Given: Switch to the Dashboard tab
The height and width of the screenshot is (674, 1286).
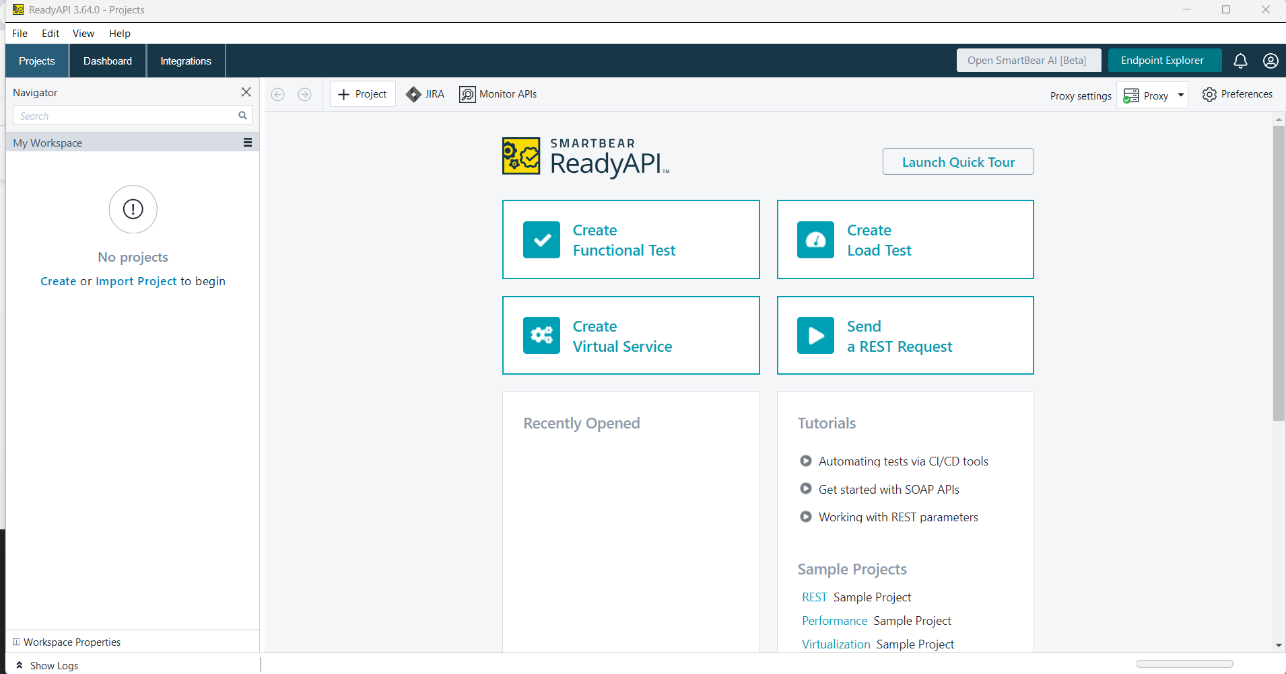Looking at the screenshot, I should tap(108, 61).
